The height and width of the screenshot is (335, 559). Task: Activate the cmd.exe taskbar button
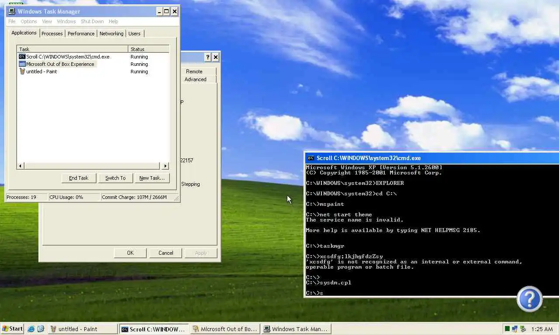pos(154,329)
